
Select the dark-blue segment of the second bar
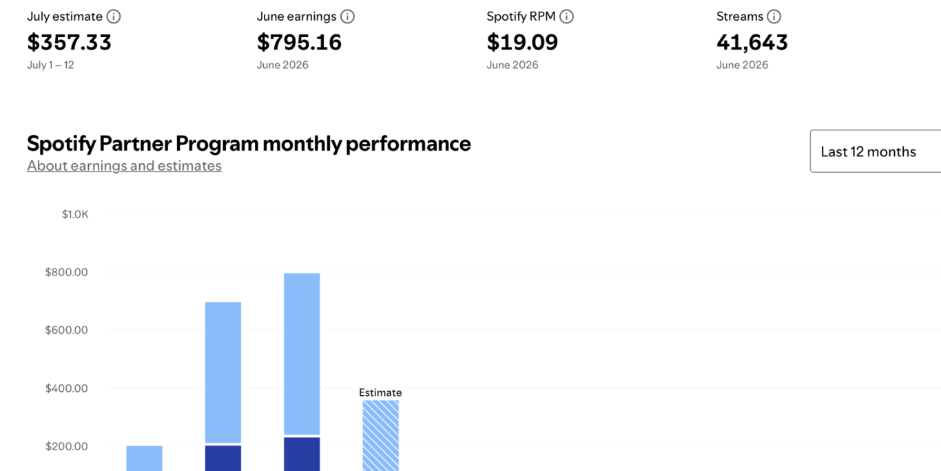tap(223, 459)
